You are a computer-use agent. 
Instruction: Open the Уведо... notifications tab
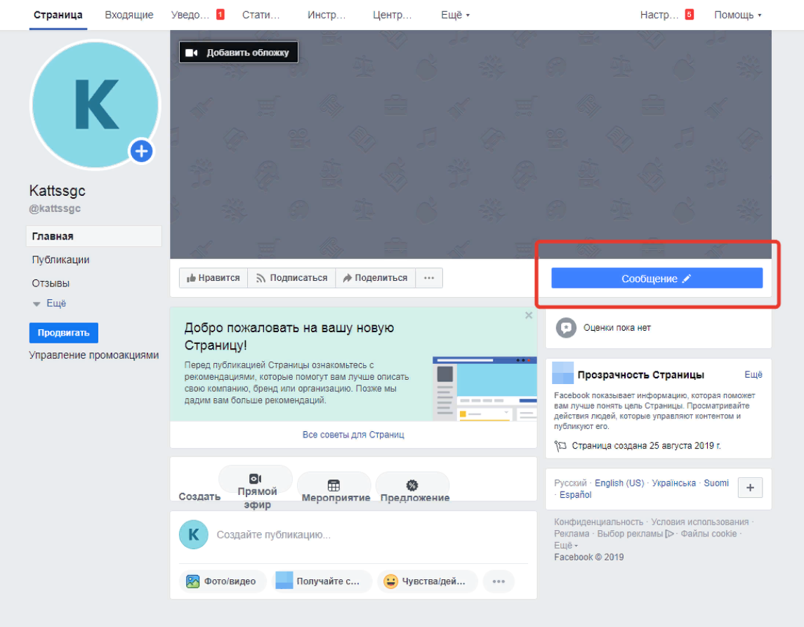[x=198, y=15]
